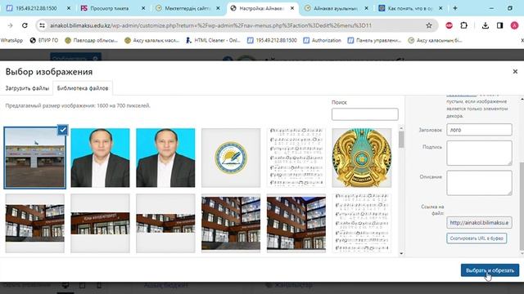Click the browser address bar URL
The image size is (524, 294).
click(210, 25)
